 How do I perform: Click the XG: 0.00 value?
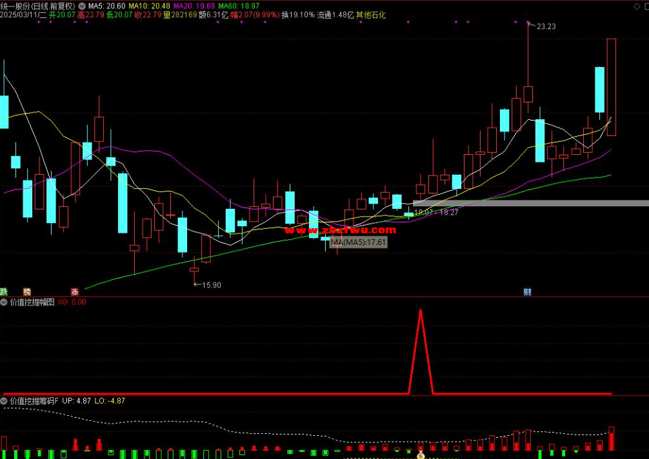pos(72,302)
